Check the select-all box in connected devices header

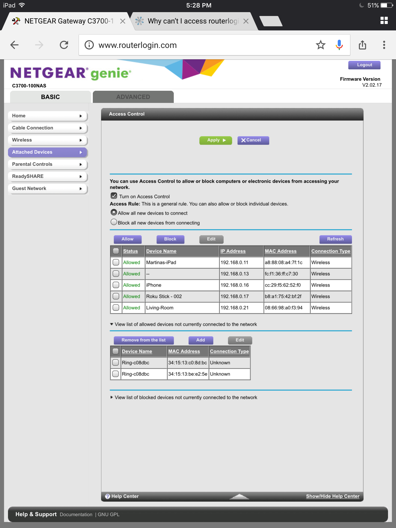point(116,251)
